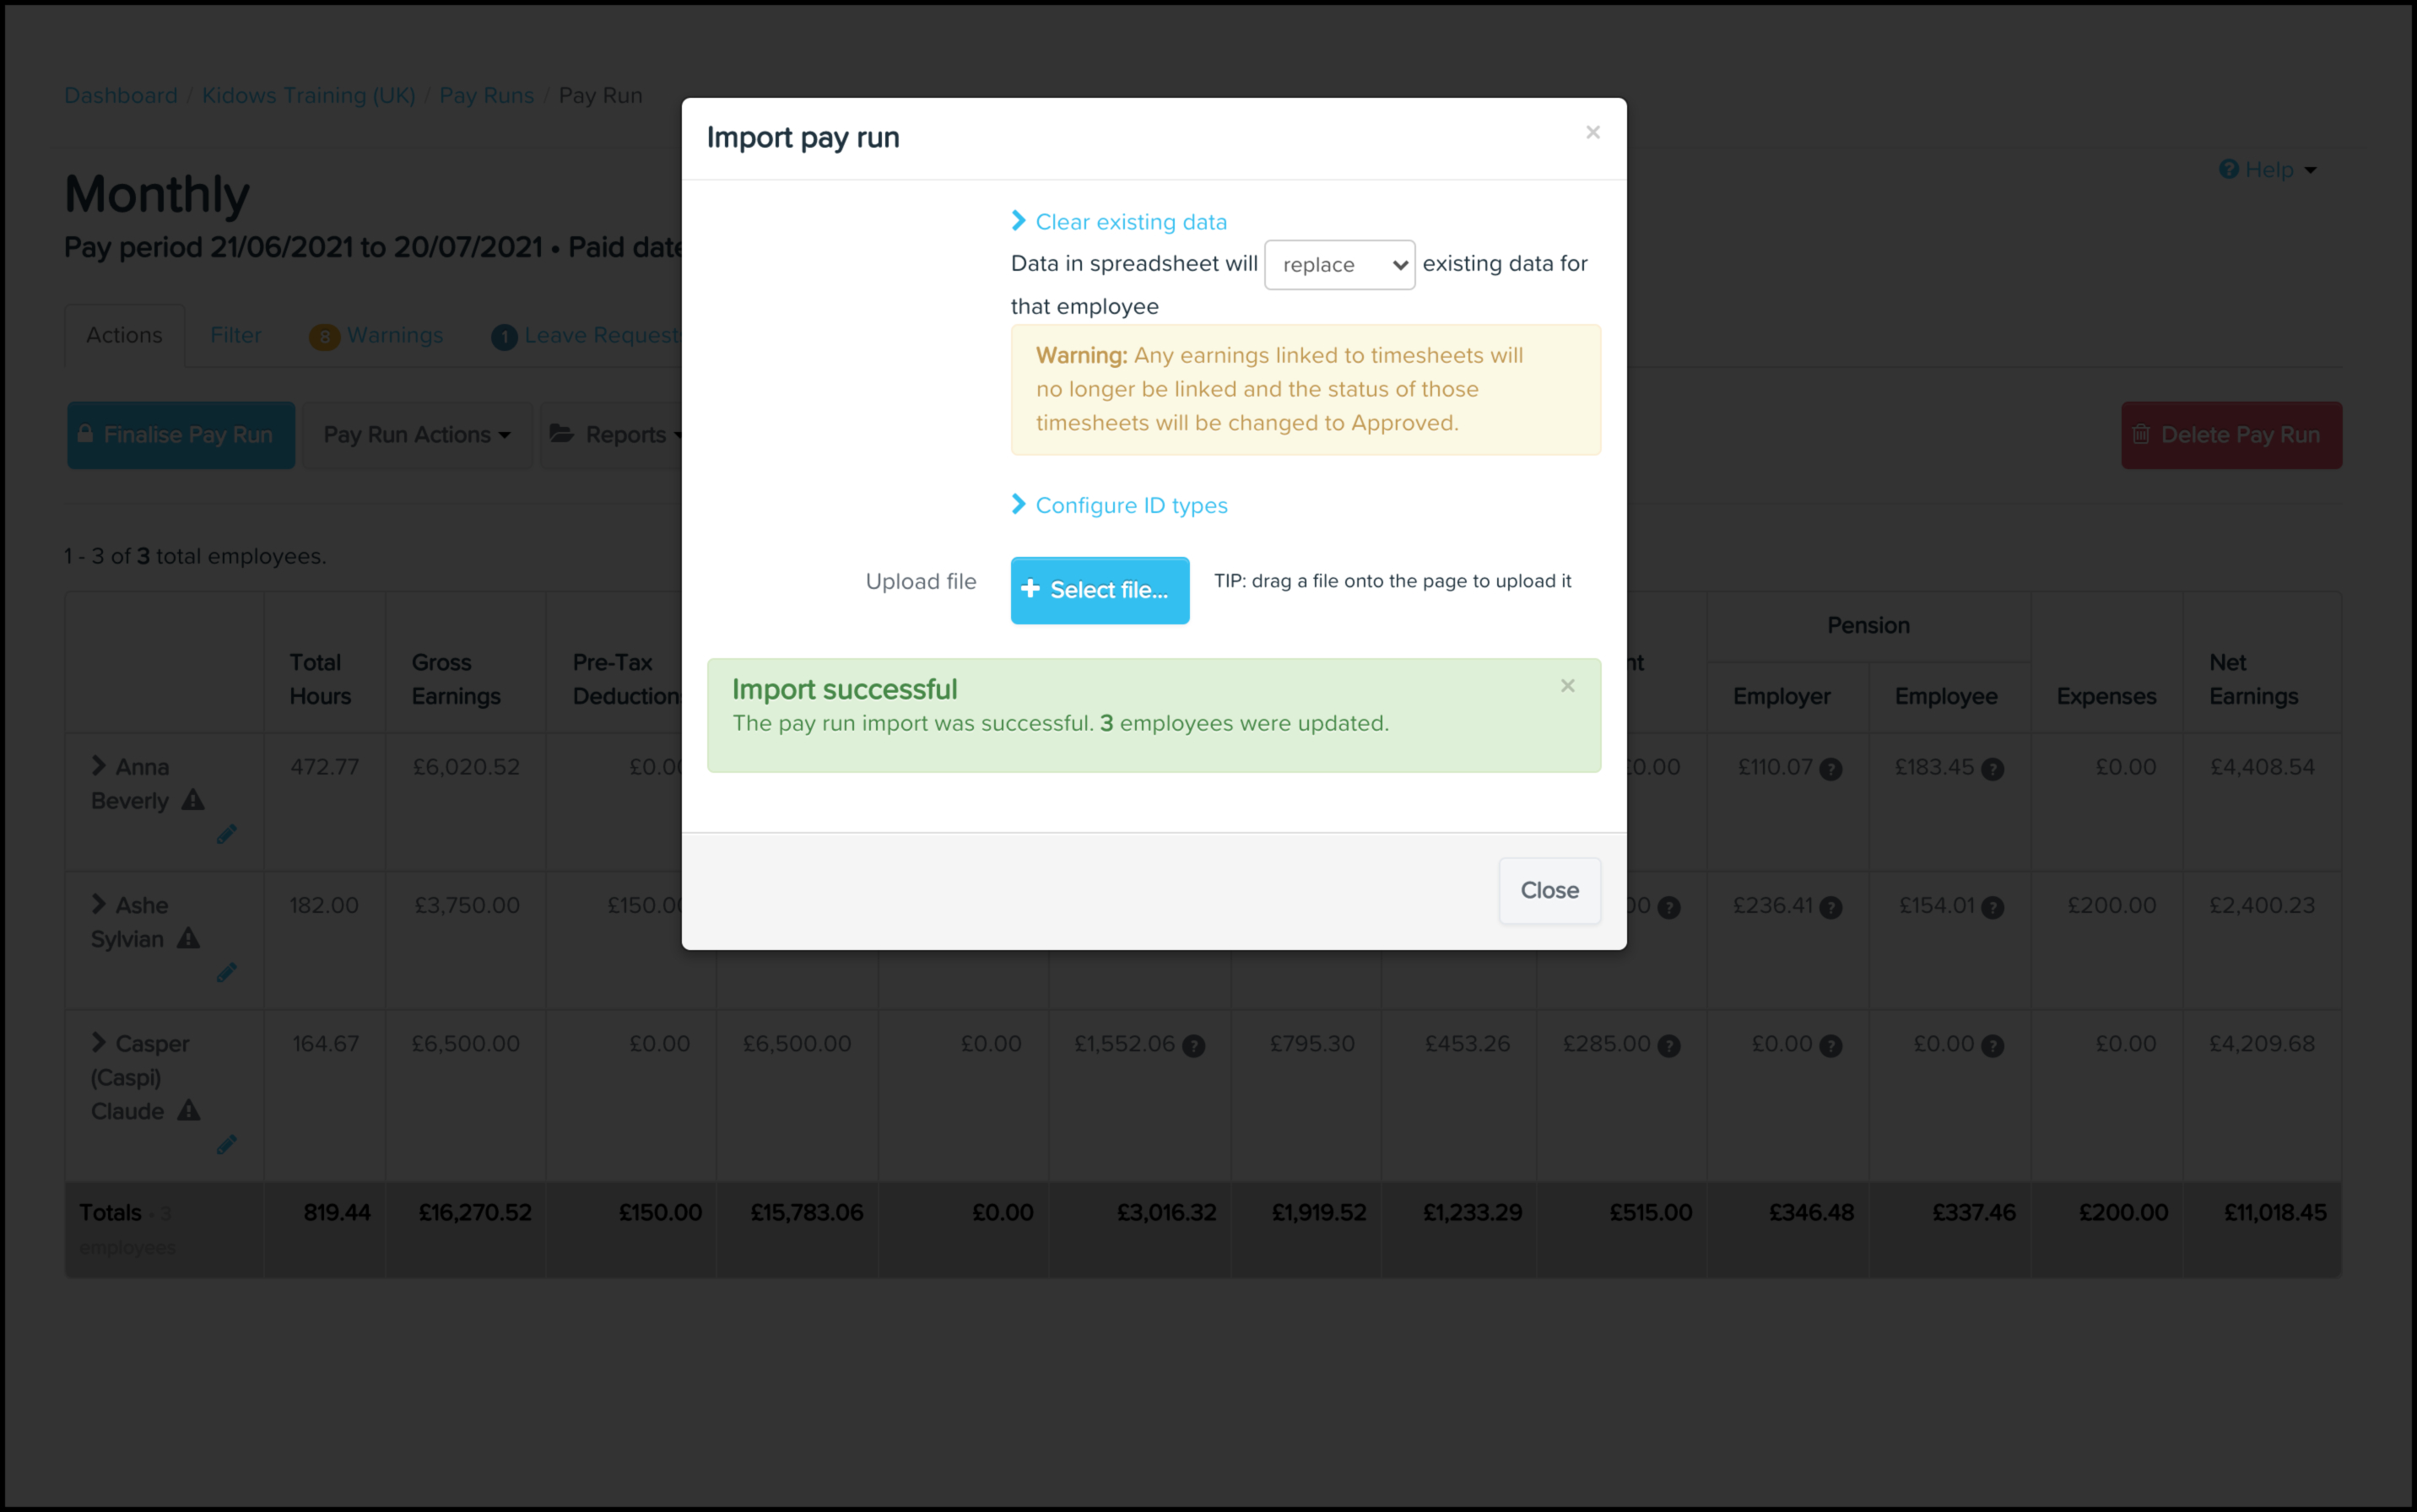Screen dimensions: 2417x1512
Task: Click the pencil icon under Casper Claude
Action: click(227, 1144)
